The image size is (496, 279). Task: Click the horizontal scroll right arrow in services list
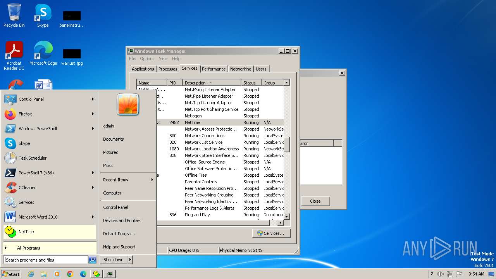[x=281, y=223]
